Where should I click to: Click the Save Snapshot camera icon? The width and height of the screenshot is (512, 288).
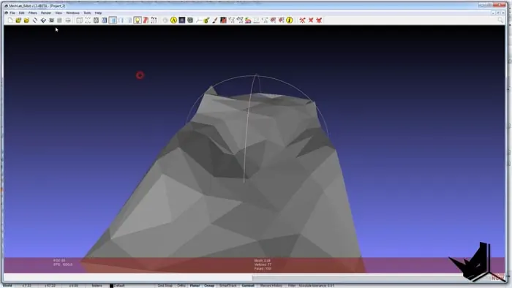51,20
